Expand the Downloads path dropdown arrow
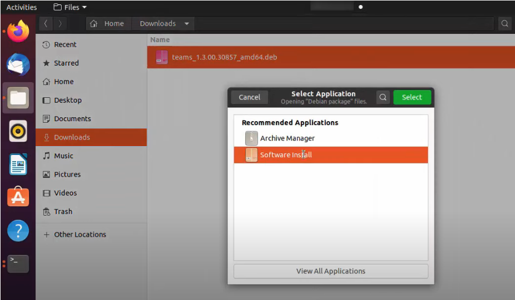515x300 pixels. tap(186, 24)
